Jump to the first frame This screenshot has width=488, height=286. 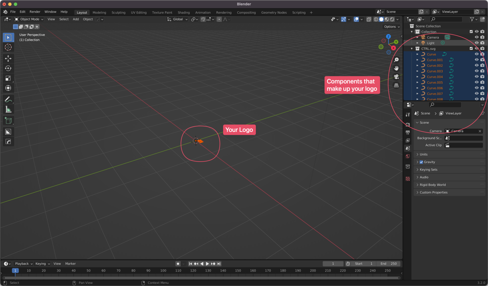click(x=191, y=264)
